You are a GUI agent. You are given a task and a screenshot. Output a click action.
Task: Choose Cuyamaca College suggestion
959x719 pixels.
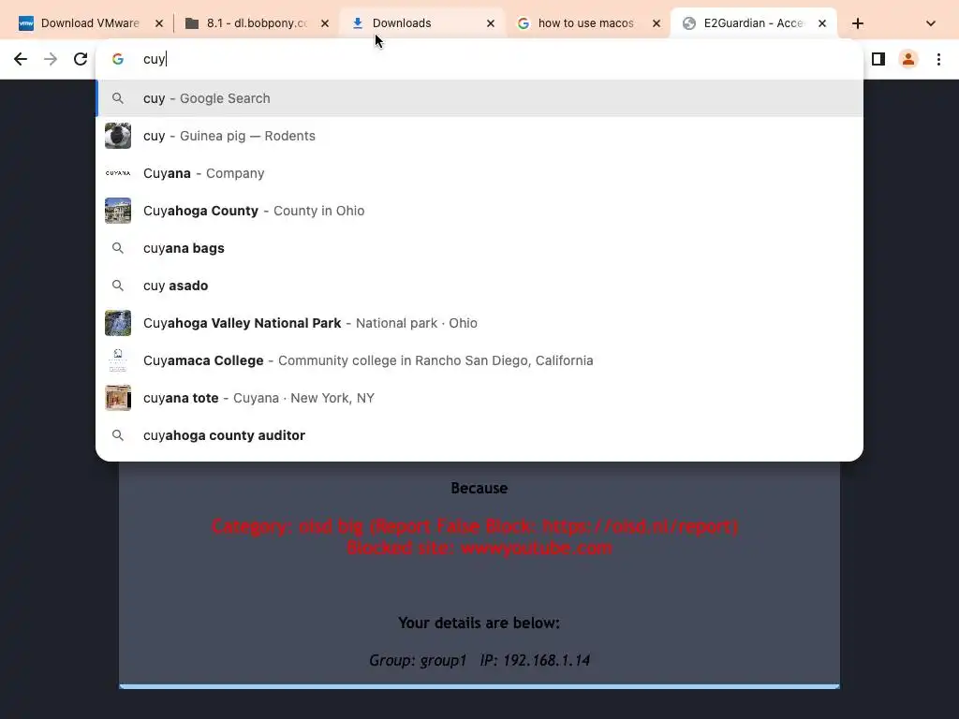(x=479, y=360)
